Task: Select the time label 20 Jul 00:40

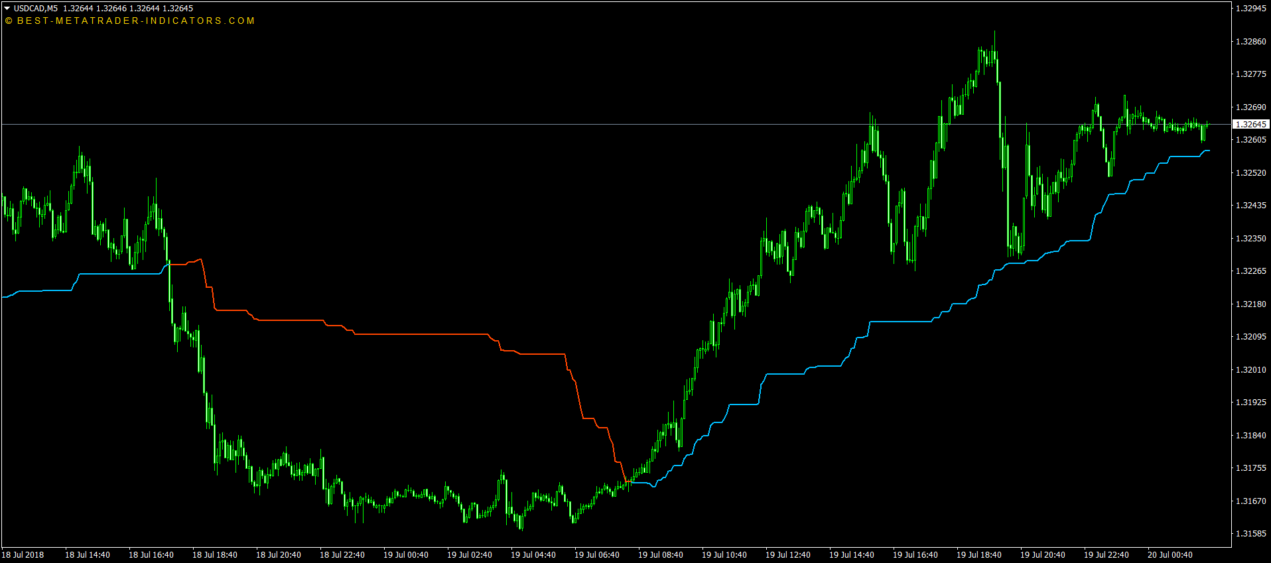Action: pyautogui.click(x=1170, y=555)
